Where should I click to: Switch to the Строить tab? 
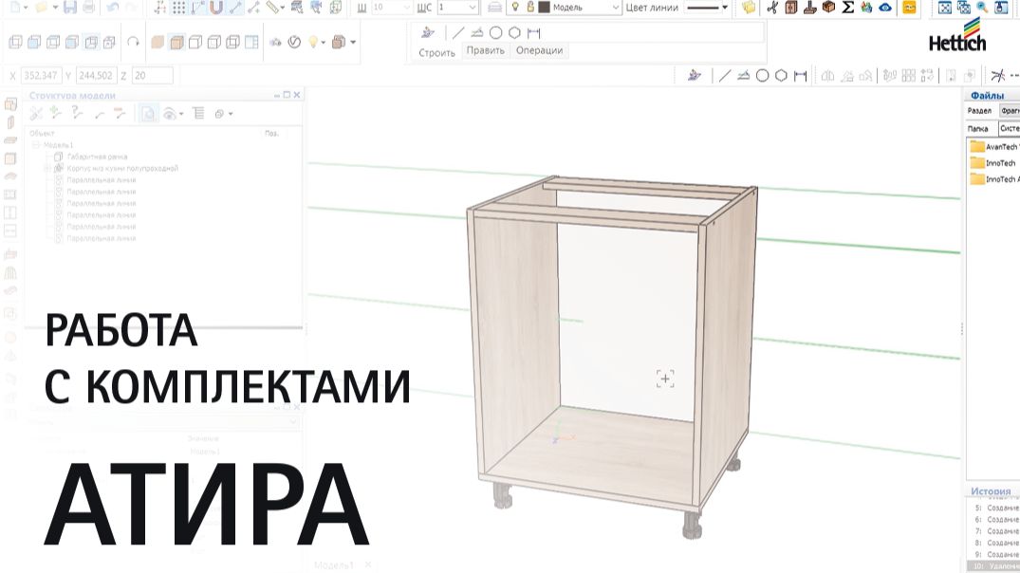pos(436,52)
